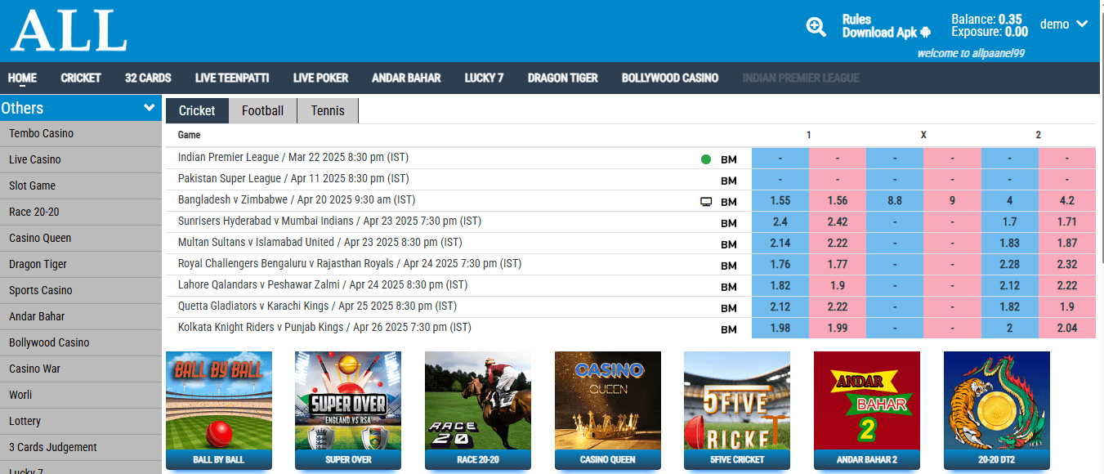
Task: Select the 1.55 back odds for Bangladesh v Zimbabwe
Action: pyautogui.click(x=780, y=200)
